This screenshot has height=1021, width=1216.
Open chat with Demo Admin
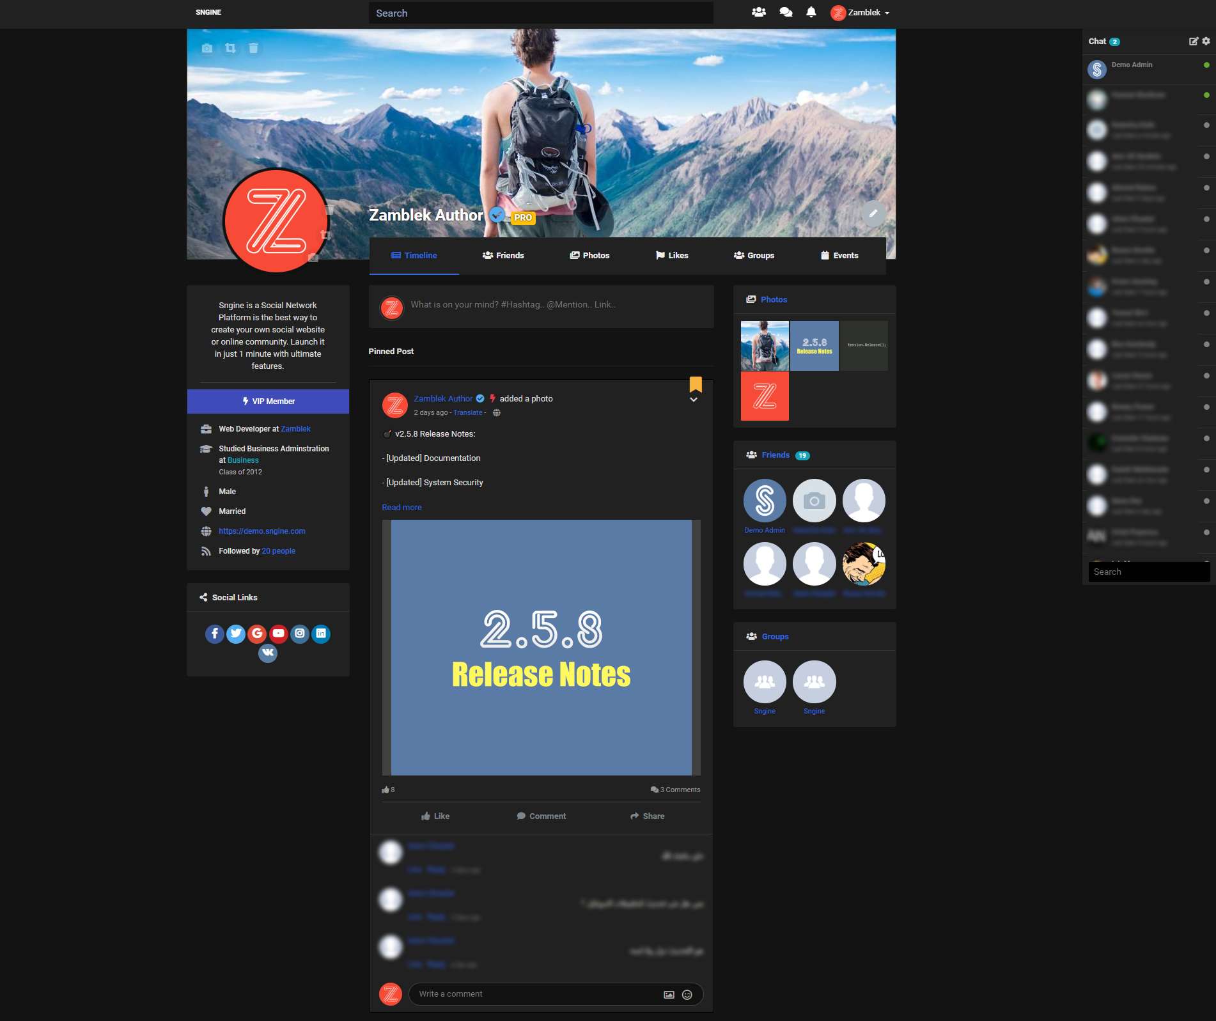[x=1149, y=69]
